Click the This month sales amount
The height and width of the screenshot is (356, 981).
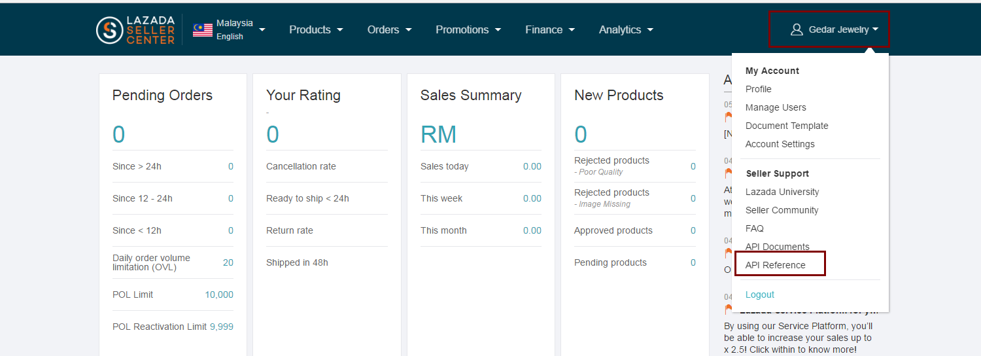[x=532, y=230]
